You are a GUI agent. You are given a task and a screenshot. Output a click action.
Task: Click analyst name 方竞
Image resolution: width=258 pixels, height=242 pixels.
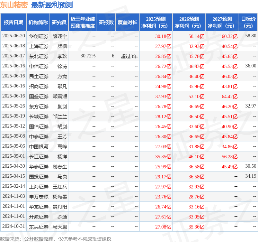[x=62, y=76]
